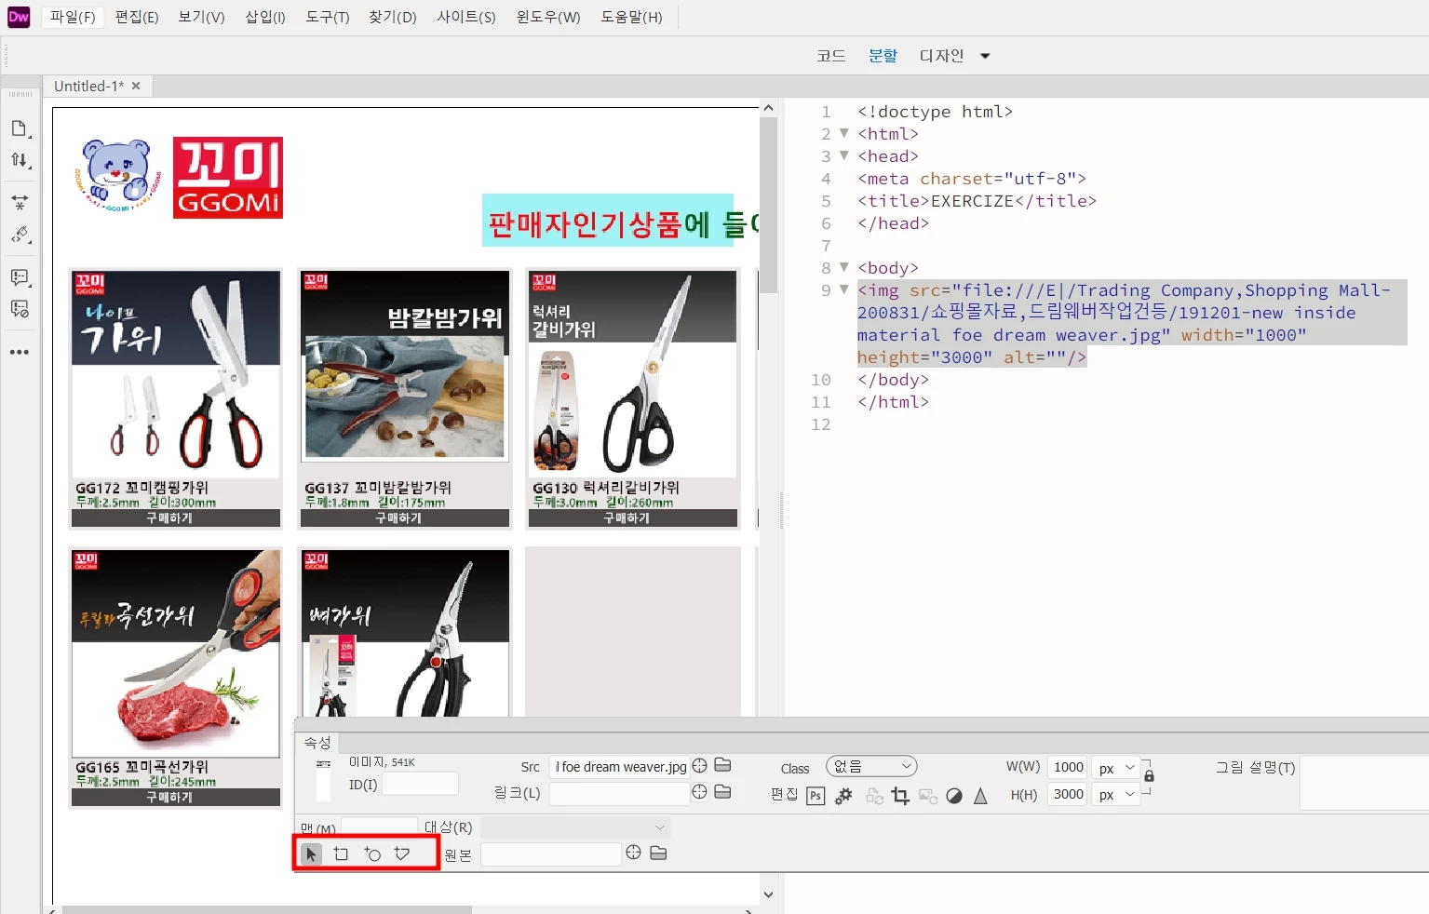Click the apply comment icon
Image resolution: width=1429 pixels, height=914 pixels.
tap(20, 277)
